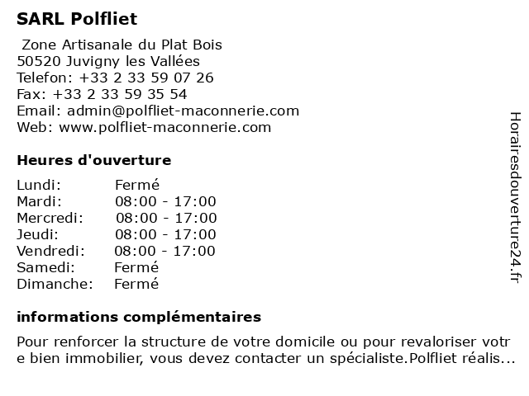
Task: Click the Lundi Fermé status text
Action: (137, 185)
